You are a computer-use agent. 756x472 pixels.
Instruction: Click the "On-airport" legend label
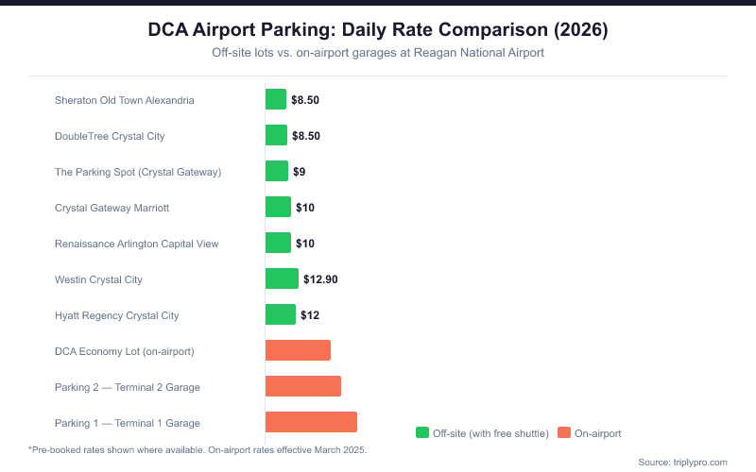(599, 433)
